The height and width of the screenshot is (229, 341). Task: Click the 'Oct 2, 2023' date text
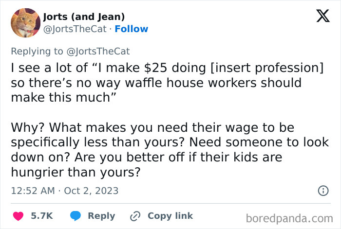click(x=92, y=191)
